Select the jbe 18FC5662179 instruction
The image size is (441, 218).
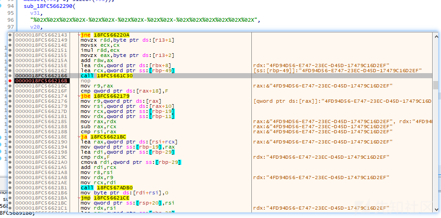point(105,96)
